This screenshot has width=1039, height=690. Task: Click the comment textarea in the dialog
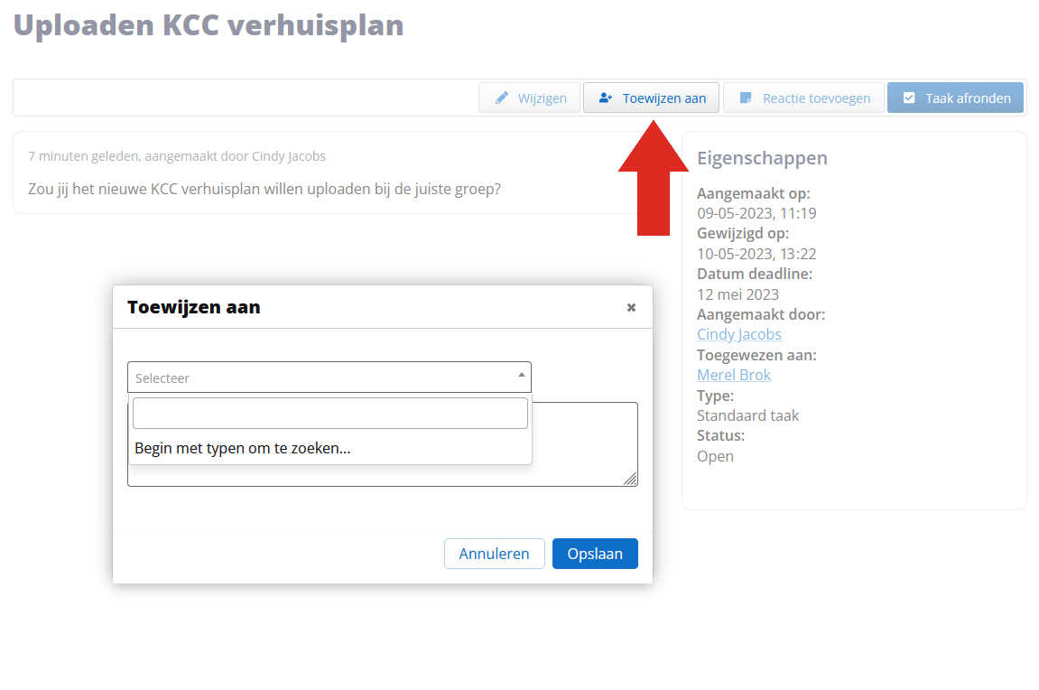[x=584, y=444]
